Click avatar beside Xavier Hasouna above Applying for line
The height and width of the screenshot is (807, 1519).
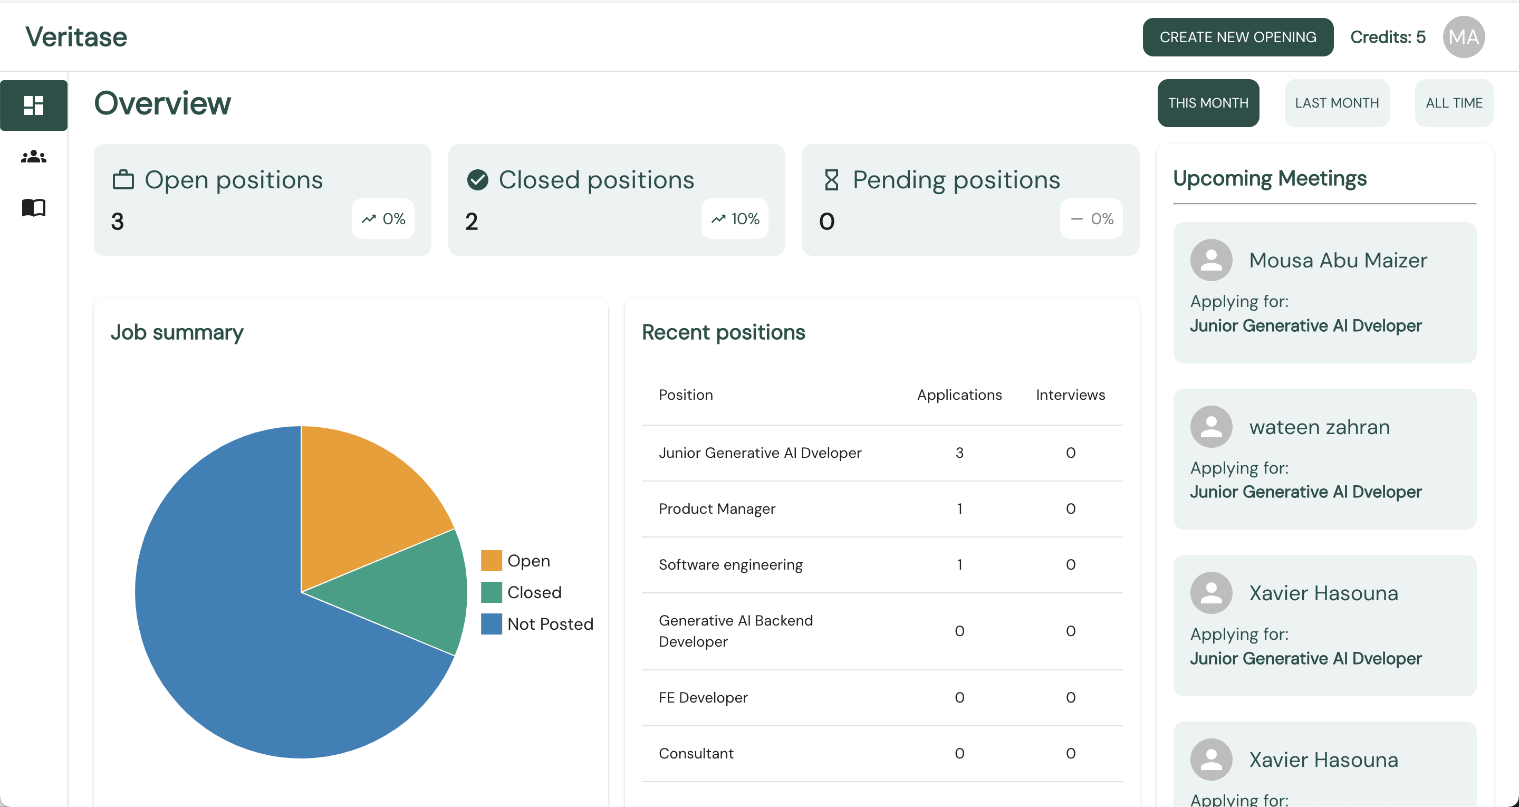pos(1211,593)
